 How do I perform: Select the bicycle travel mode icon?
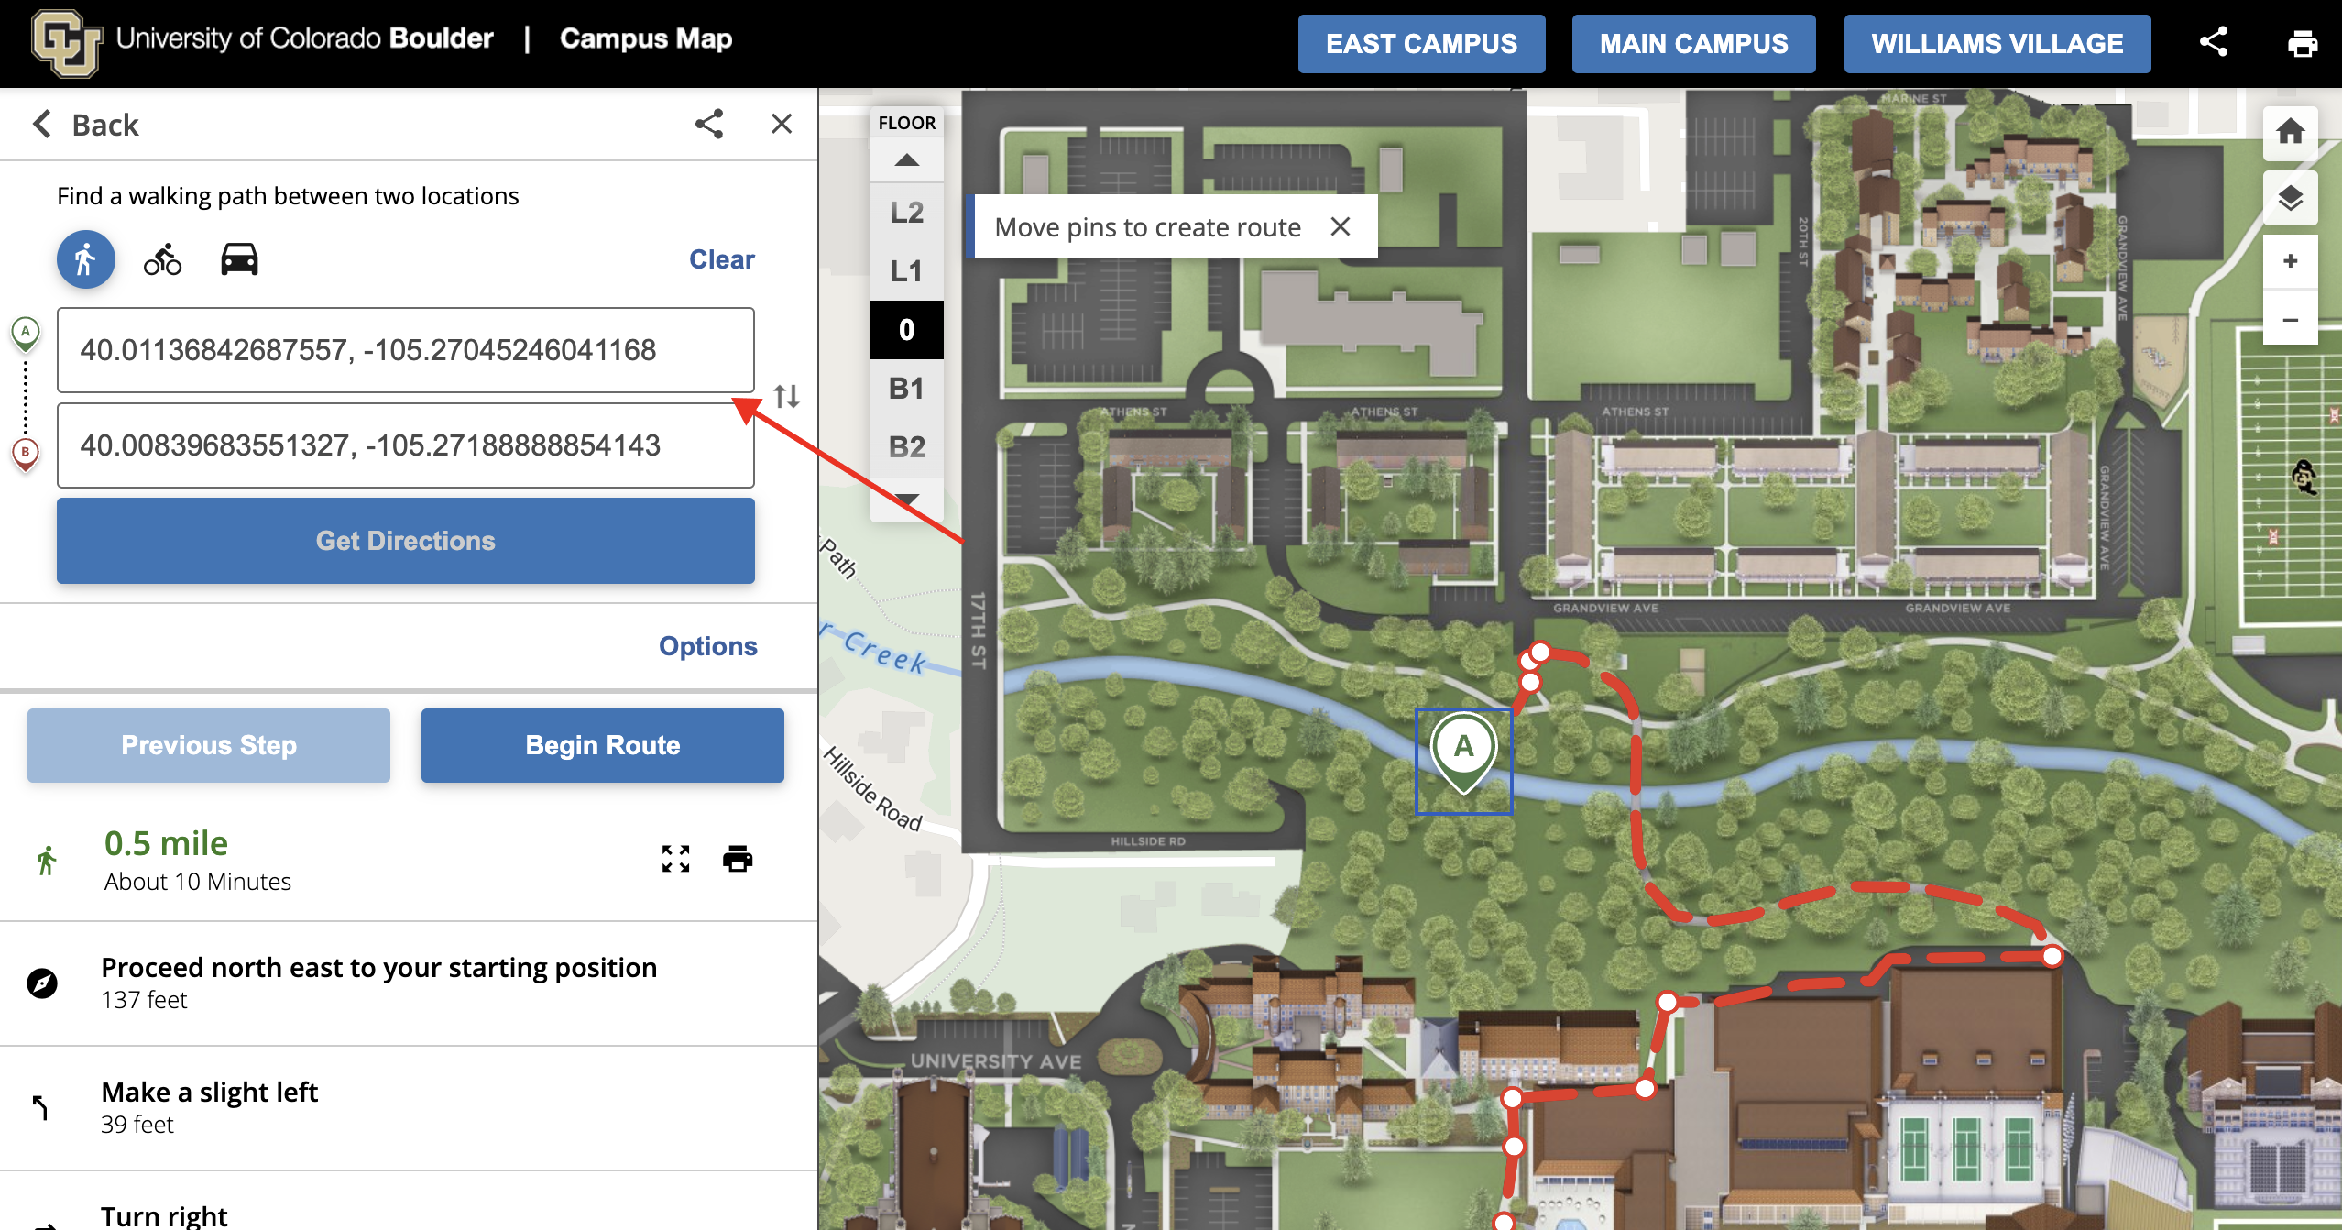pyautogui.click(x=162, y=259)
